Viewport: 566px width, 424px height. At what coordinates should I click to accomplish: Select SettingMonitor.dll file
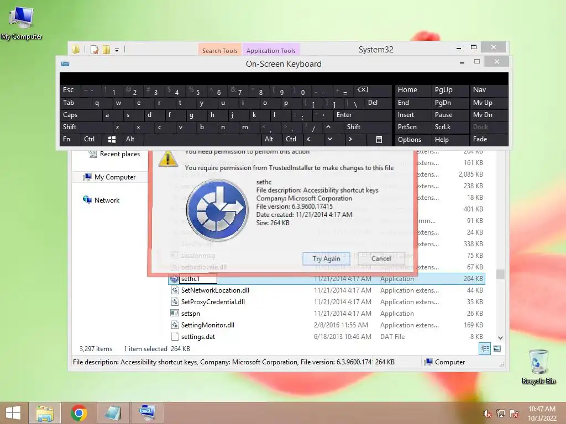tap(327, 325)
